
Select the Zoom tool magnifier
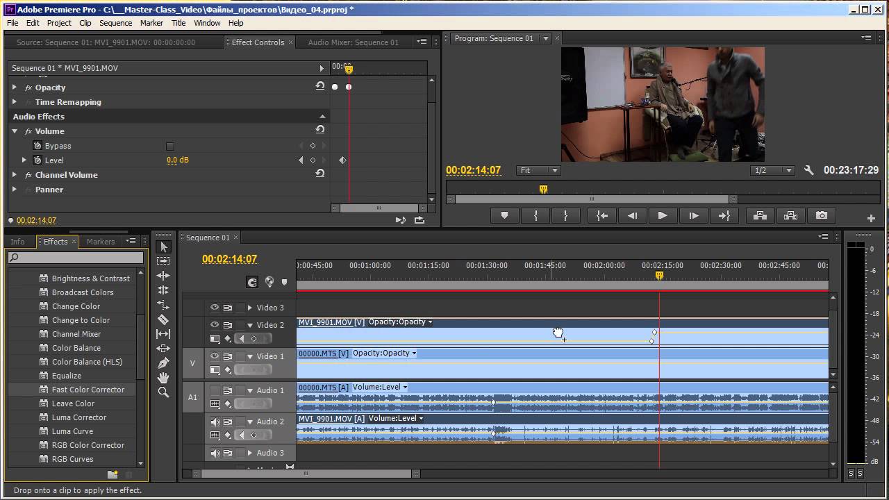pos(163,392)
